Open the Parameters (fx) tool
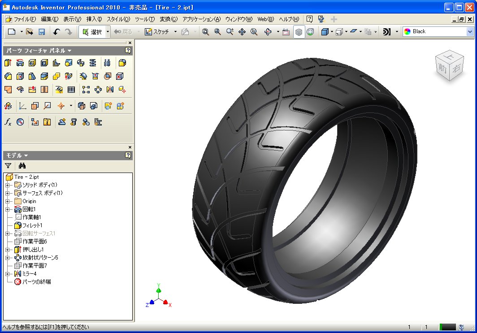 pos(8,122)
